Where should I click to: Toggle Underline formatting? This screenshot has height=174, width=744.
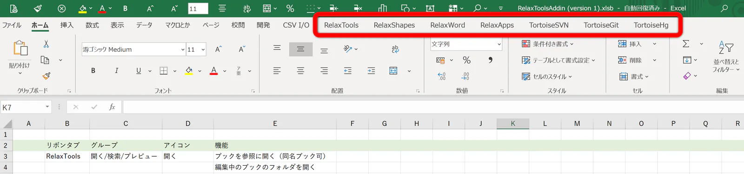click(x=139, y=71)
